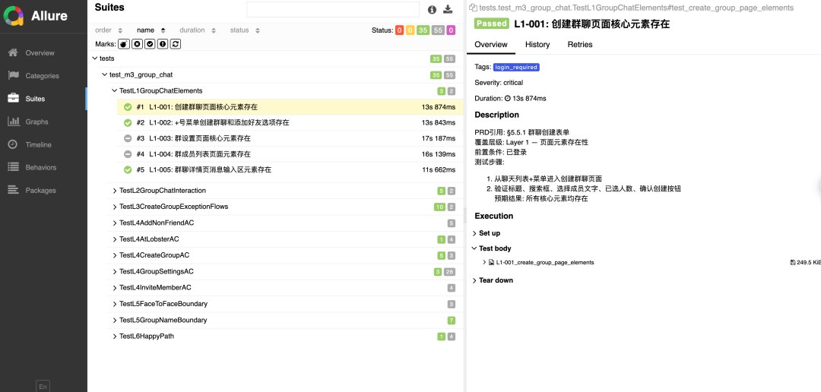This screenshot has height=392, width=821.
Task: Collapse the test_m3_group_chat suite
Action: coord(105,74)
